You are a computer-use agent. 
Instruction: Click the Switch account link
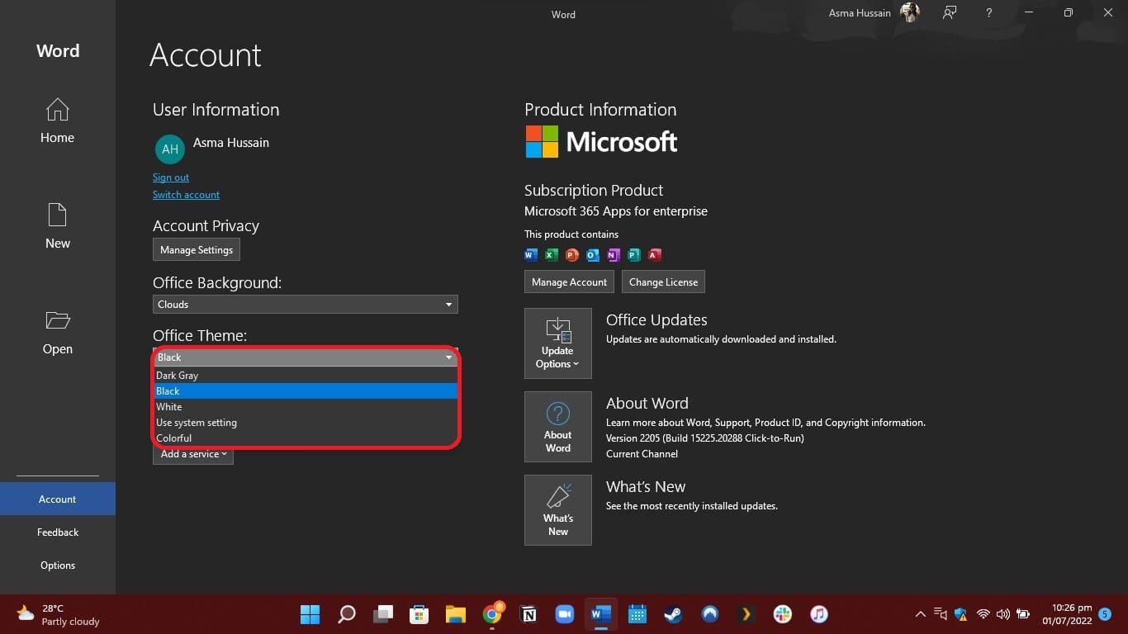coord(186,195)
